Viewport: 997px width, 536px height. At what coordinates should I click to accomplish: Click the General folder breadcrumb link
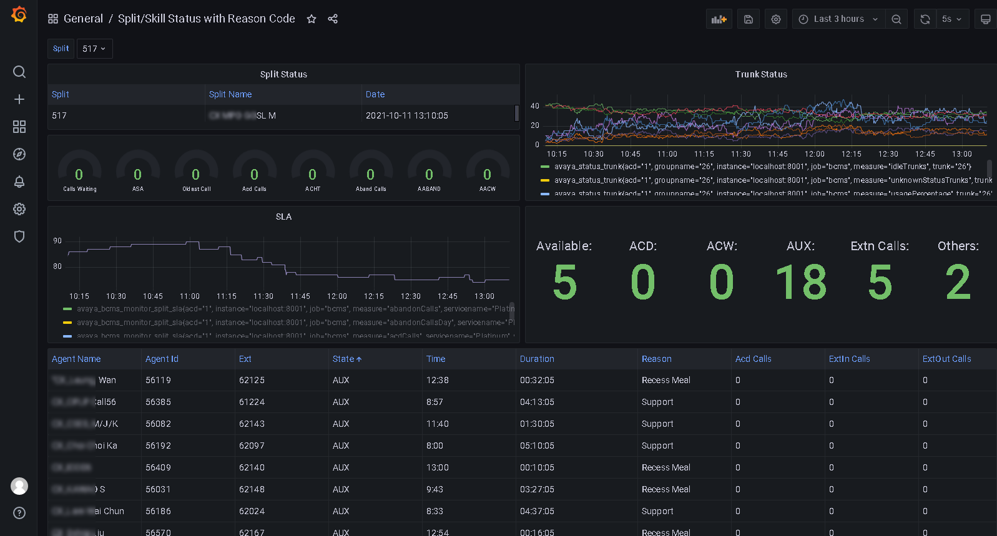point(83,19)
